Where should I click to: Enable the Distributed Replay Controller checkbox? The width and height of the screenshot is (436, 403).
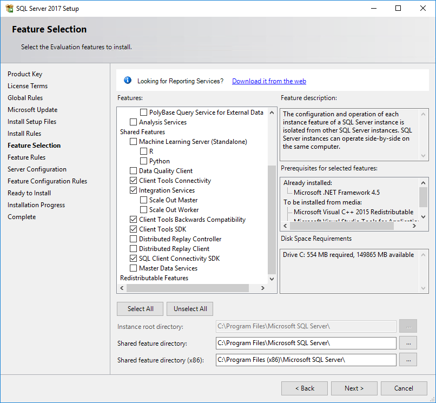pyautogui.click(x=133, y=239)
